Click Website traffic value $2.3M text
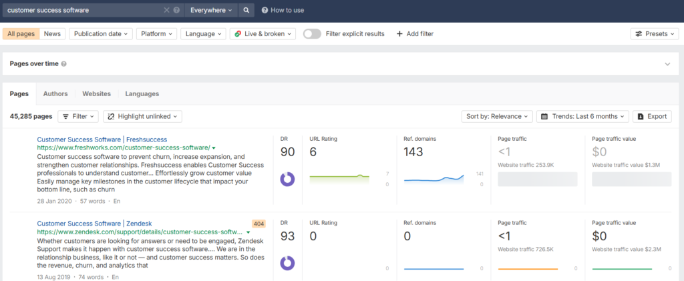Image resolution: width=684 pixels, height=281 pixels. (x=627, y=249)
